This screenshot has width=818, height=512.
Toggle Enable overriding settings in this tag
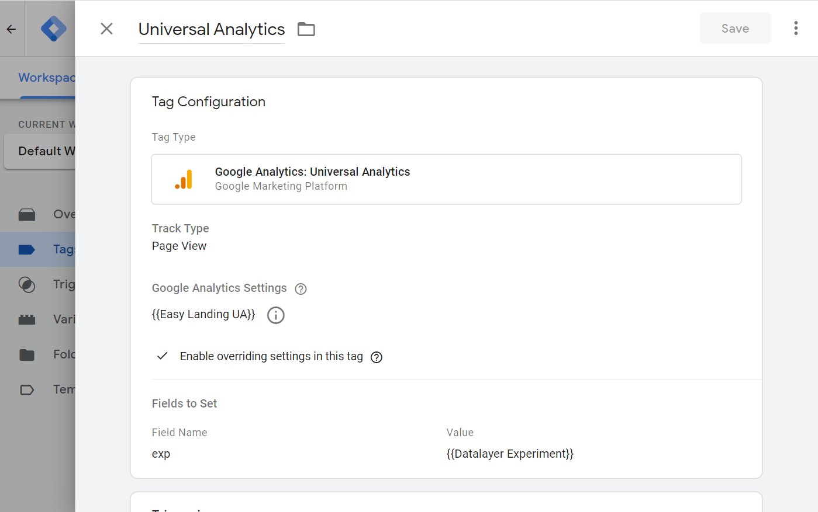(163, 356)
